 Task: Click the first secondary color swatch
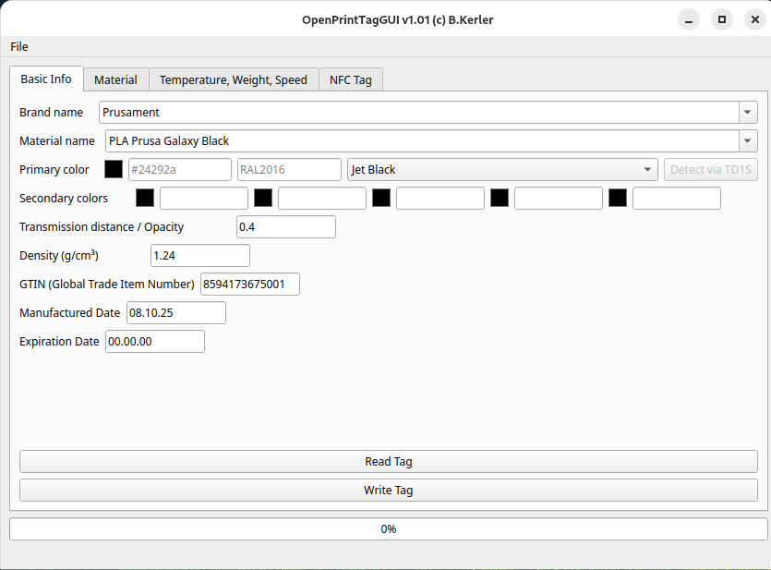point(145,199)
